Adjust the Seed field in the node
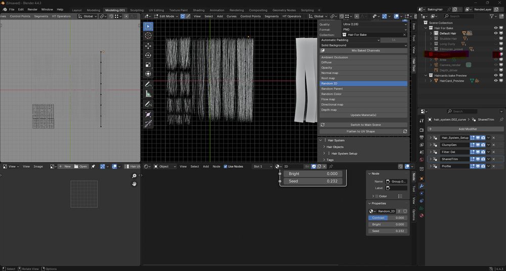 (x=313, y=182)
